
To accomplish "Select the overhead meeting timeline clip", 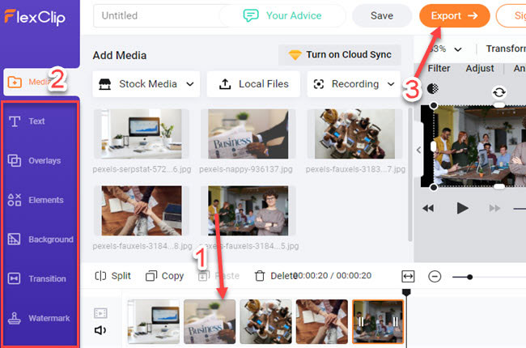I will [265, 321].
